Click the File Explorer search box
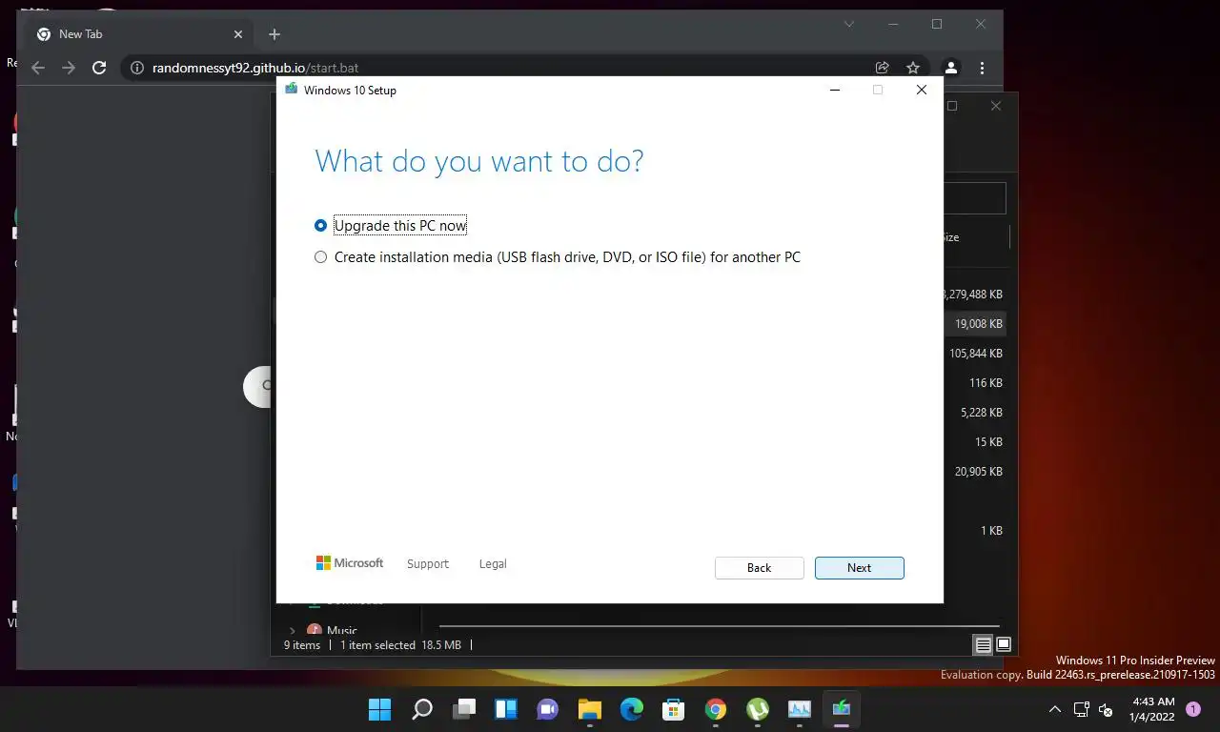 pyautogui.click(x=974, y=198)
